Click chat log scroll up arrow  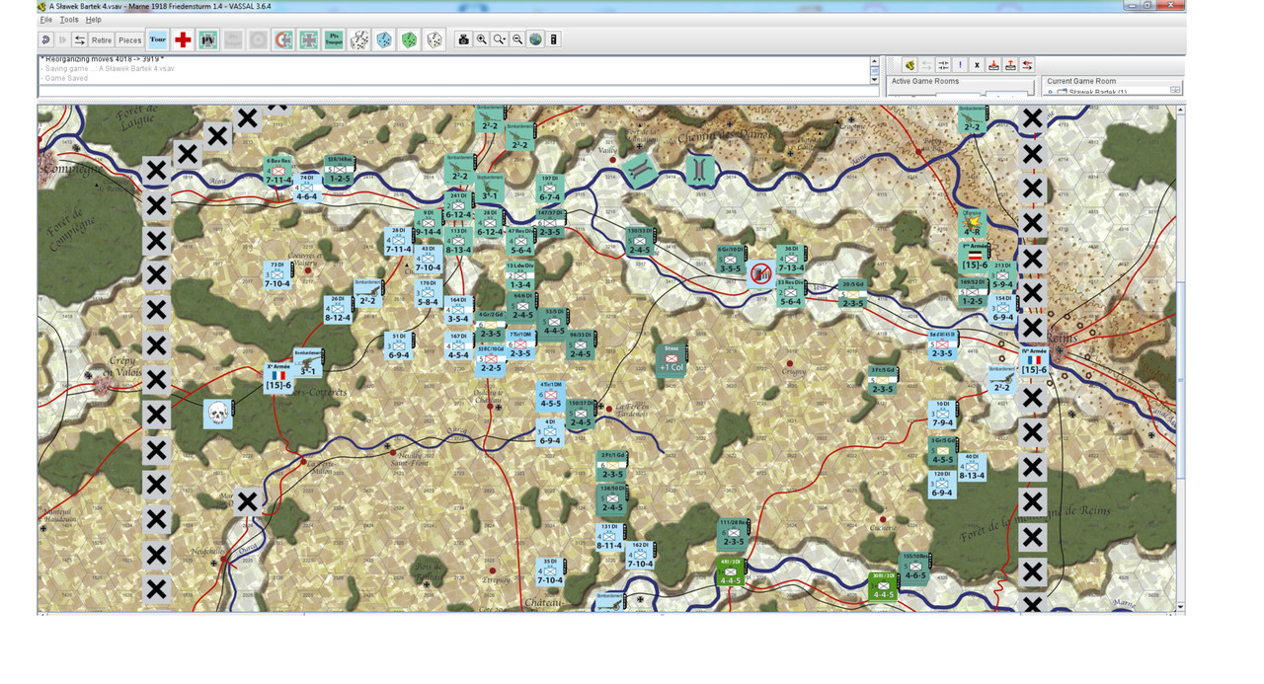point(874,61)
